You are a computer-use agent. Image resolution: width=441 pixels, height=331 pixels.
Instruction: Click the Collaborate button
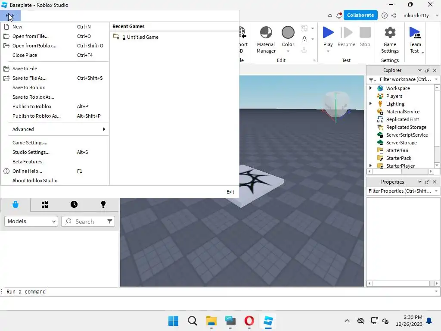click(x=360, y=15)
